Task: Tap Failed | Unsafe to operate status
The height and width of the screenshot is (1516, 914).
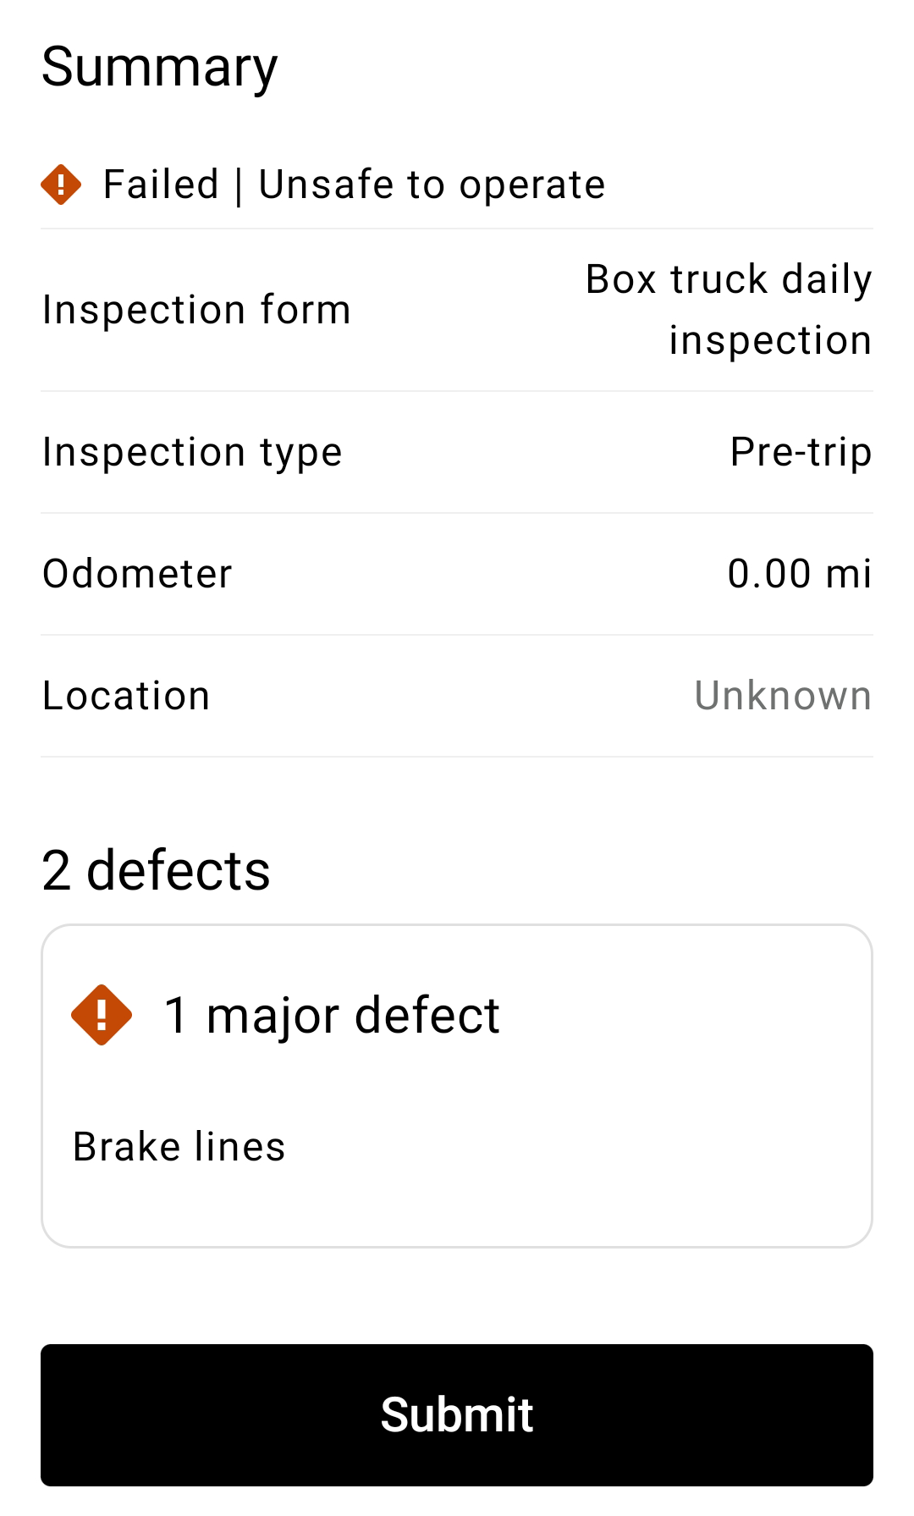Action: (354, 185)
